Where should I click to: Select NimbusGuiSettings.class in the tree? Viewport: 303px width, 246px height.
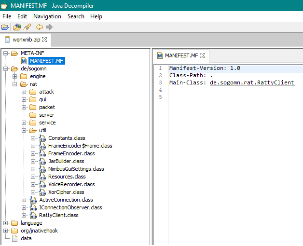[x=76, y=169]
